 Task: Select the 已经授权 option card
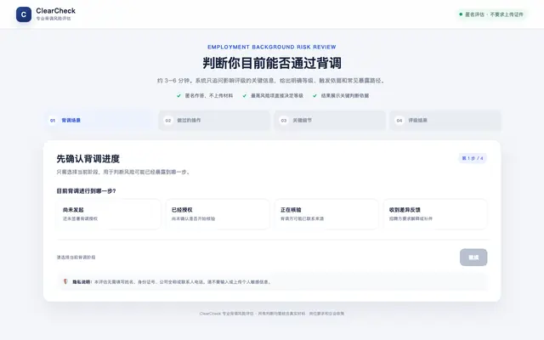point(218,214)
